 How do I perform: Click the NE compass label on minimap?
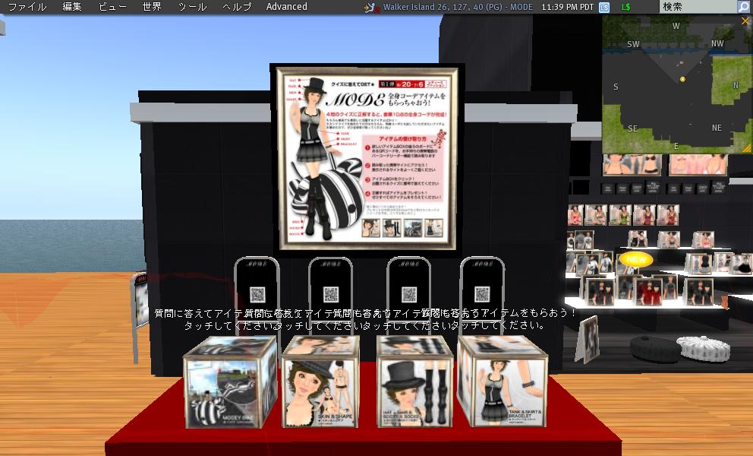(717, 128)
